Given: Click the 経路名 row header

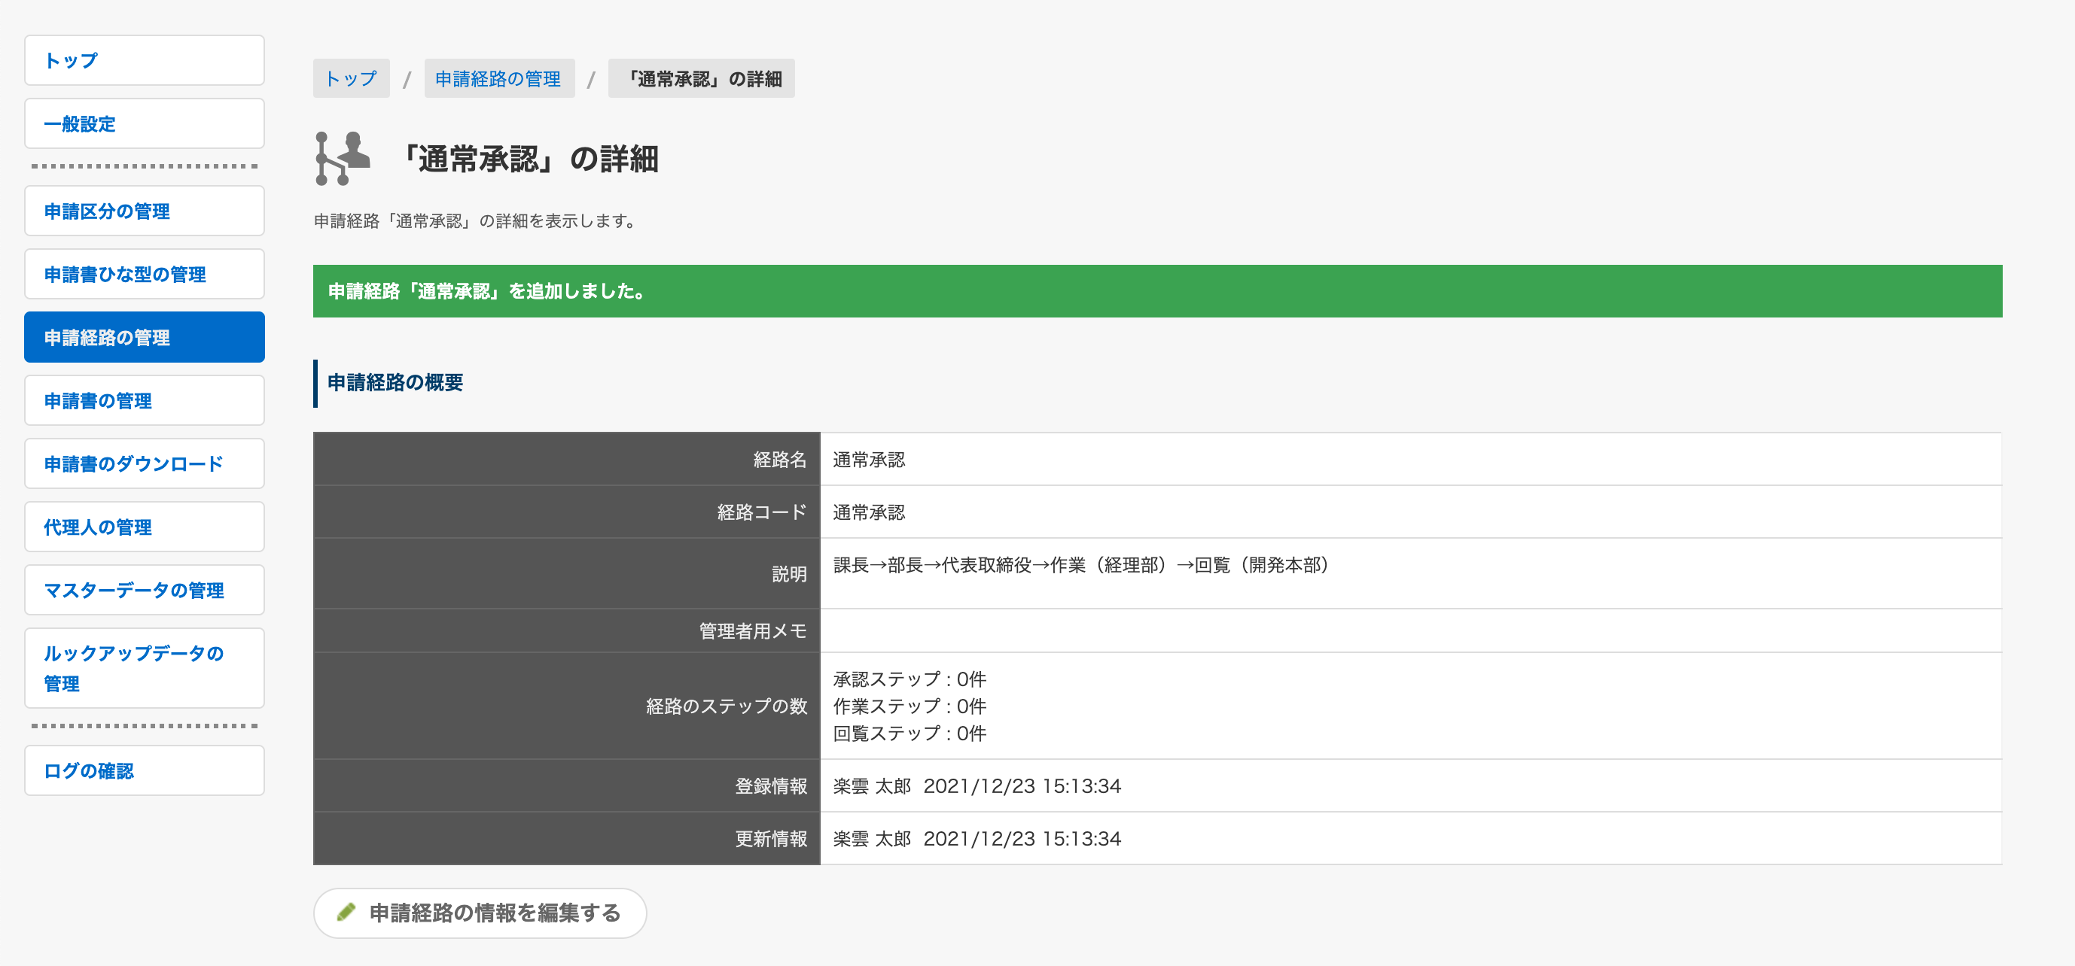Looking at the screenshot, I should coord(567,460).
